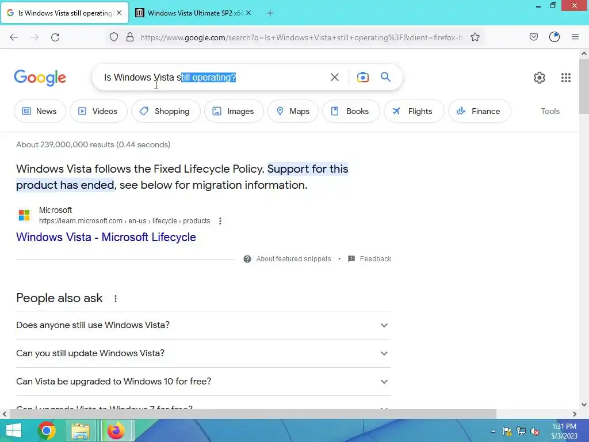Click the muted volume tray icon

coord(535,431)
